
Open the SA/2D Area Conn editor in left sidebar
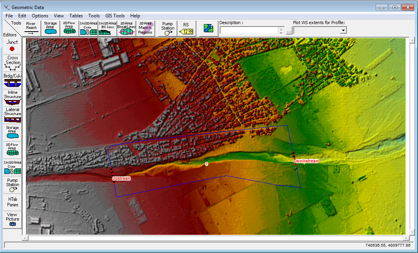pos(12,167)
